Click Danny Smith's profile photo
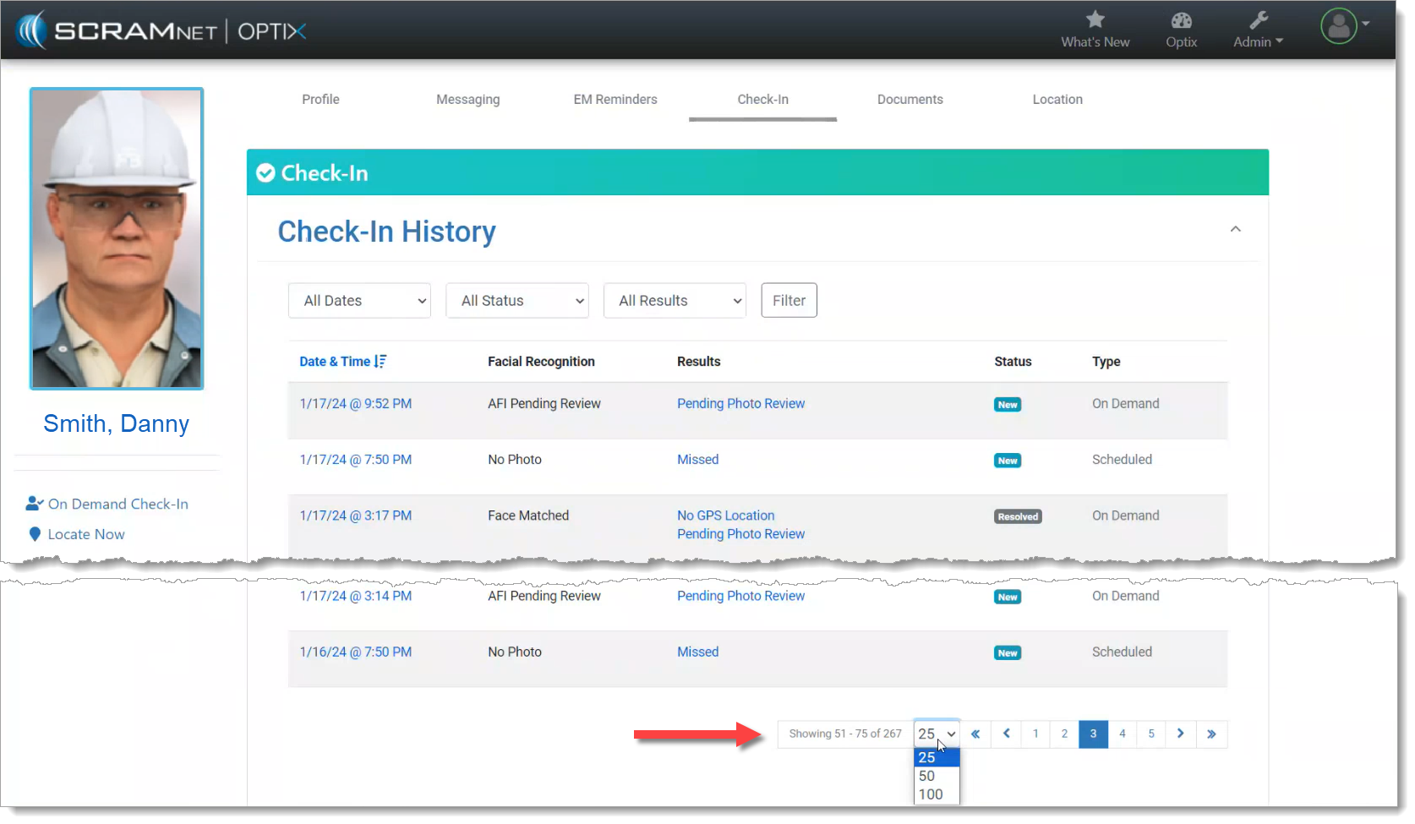Viewport: 1415px width, 824px height. (x=117, y=238)
